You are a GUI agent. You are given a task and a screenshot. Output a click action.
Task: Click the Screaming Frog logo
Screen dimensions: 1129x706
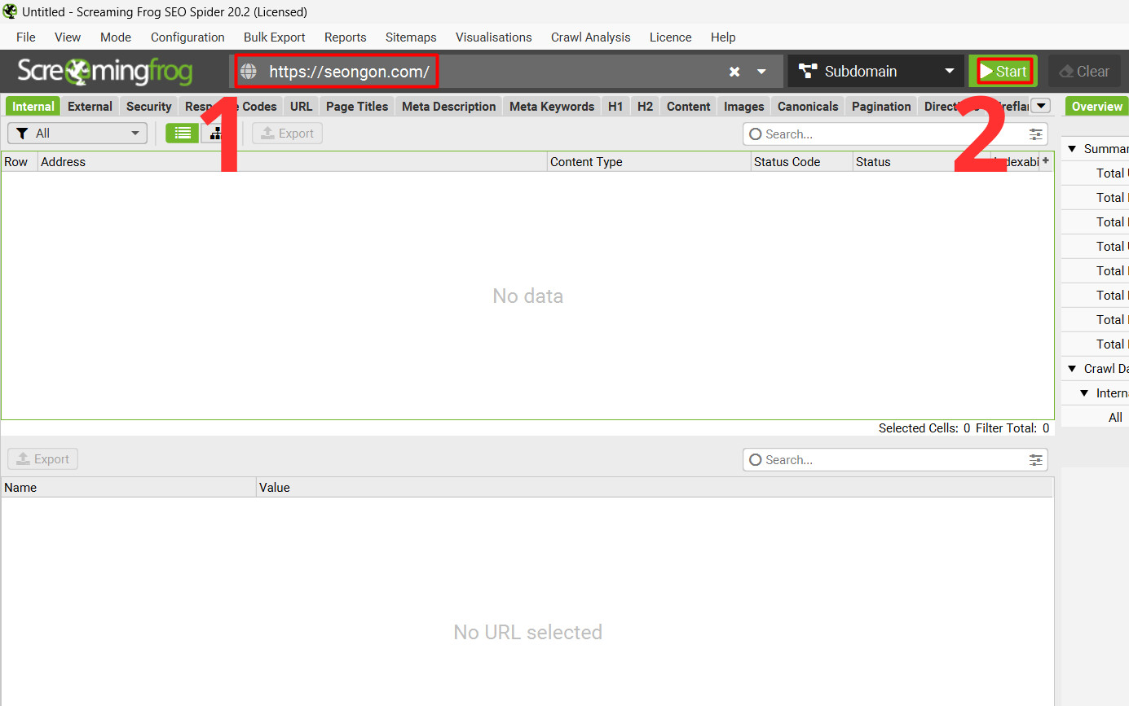point(105,72)
